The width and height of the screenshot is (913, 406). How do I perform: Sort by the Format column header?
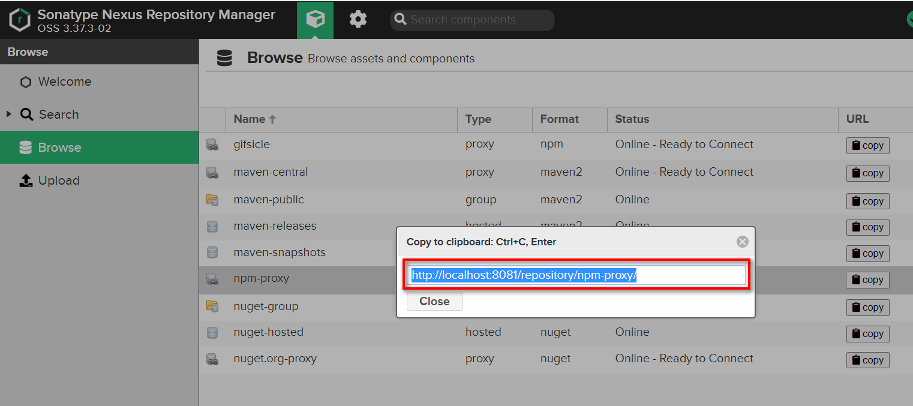click(569, 119)
